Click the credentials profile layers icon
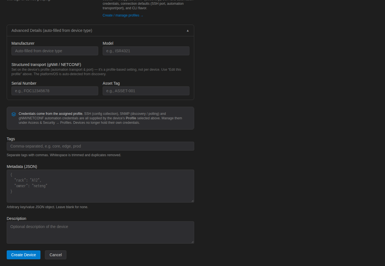This screenshot has height=266, width=385. tap(14, 114)
